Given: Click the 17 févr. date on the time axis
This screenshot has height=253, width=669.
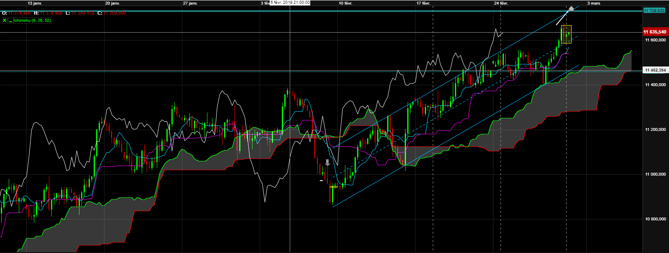Looking at the screenshot, I should click(x=423, y=3).
